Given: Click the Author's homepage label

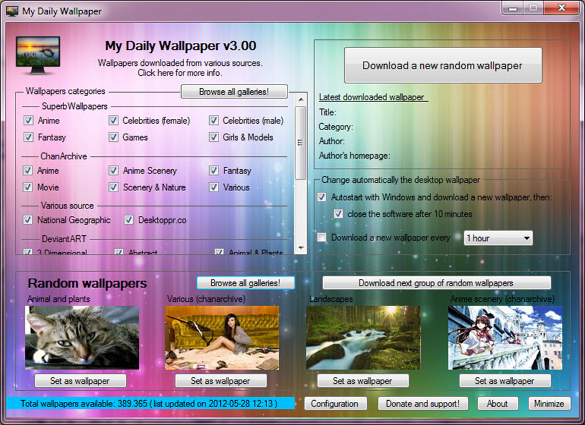Looking at the screenshot, I should [355, 156].
